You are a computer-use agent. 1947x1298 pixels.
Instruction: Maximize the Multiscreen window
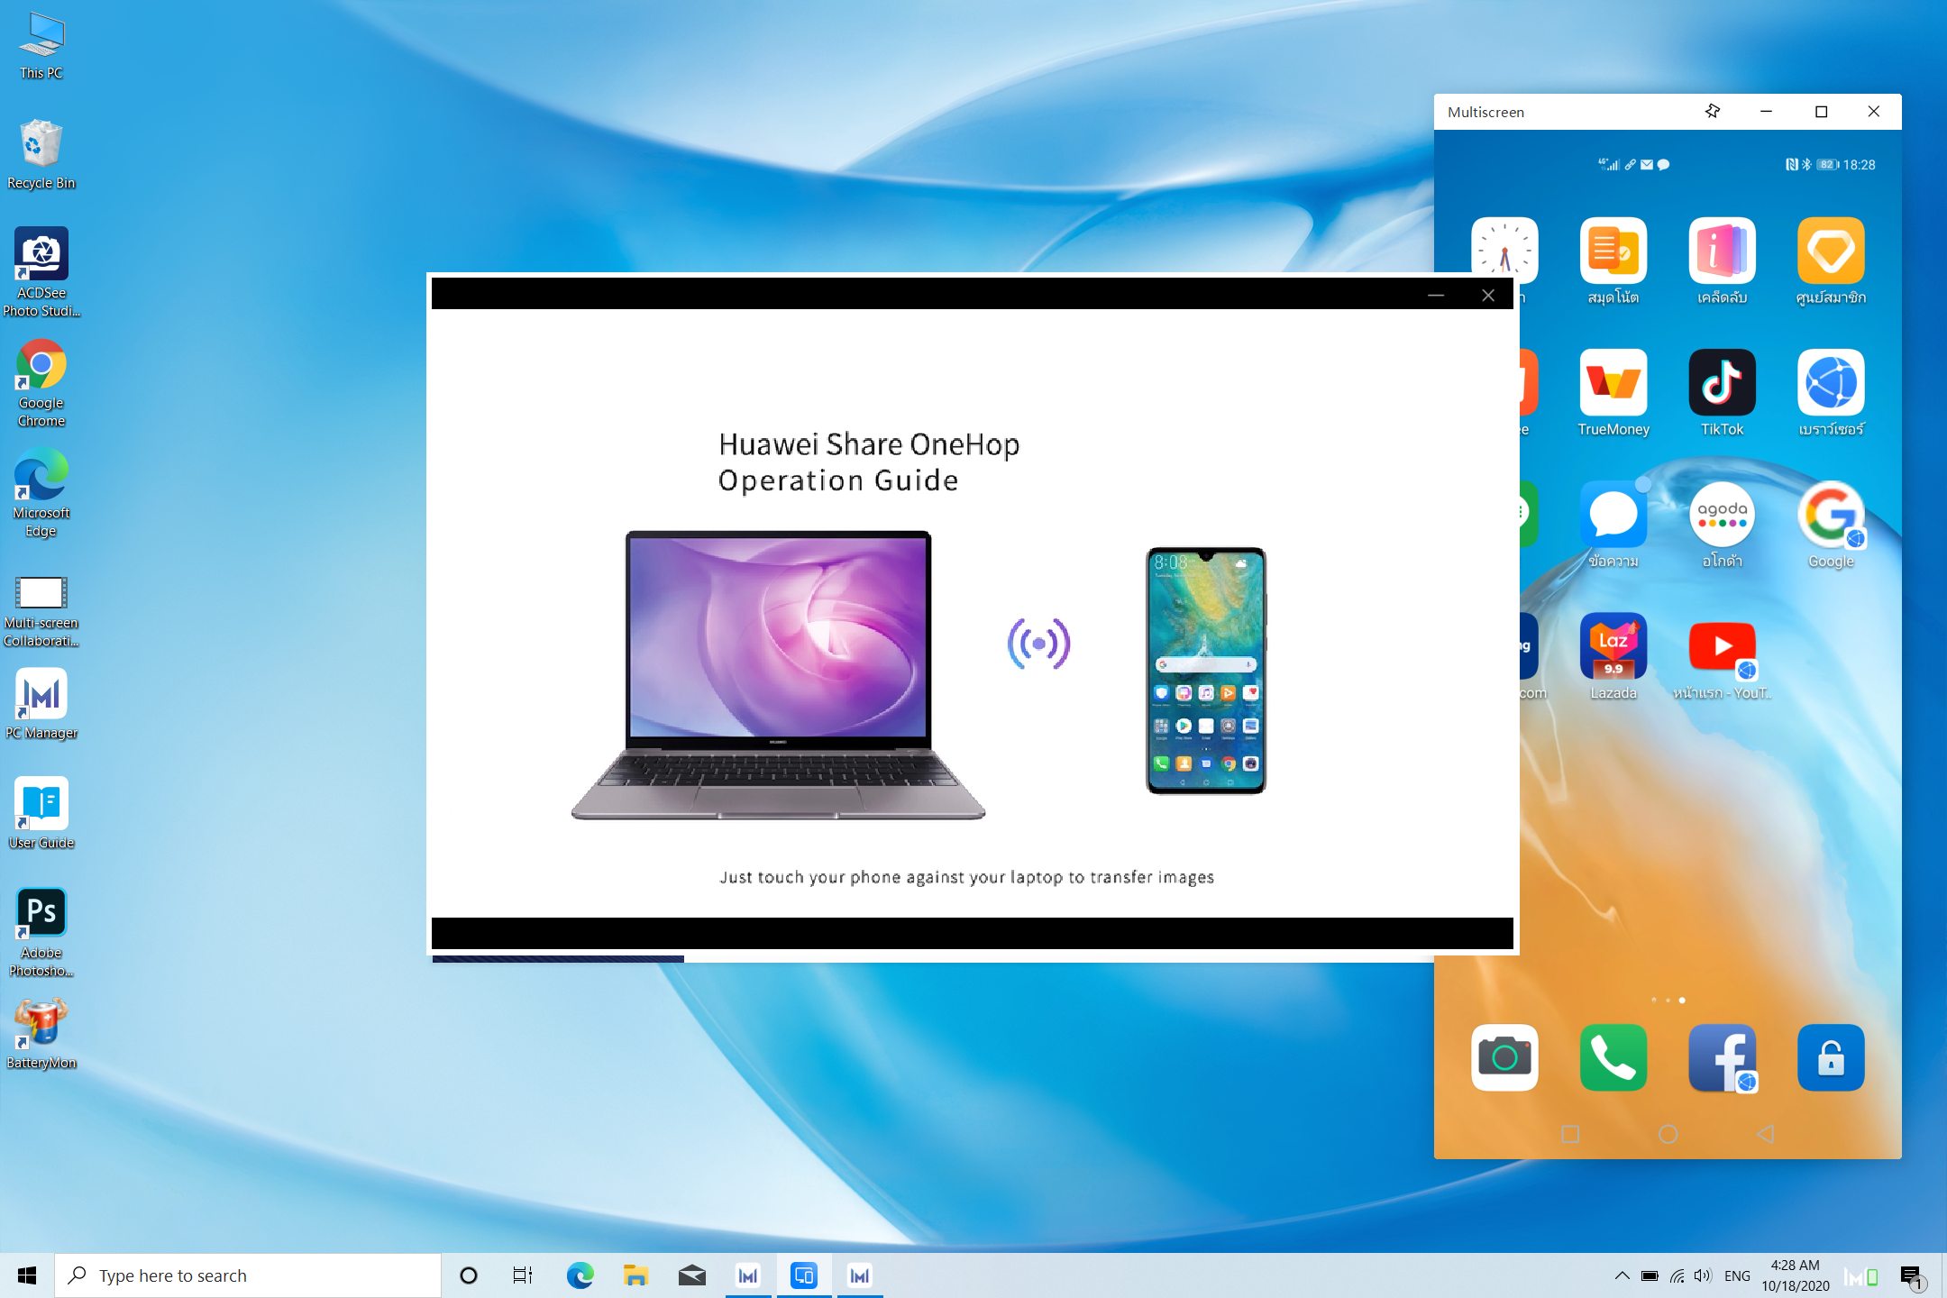tap(1821, 111)
